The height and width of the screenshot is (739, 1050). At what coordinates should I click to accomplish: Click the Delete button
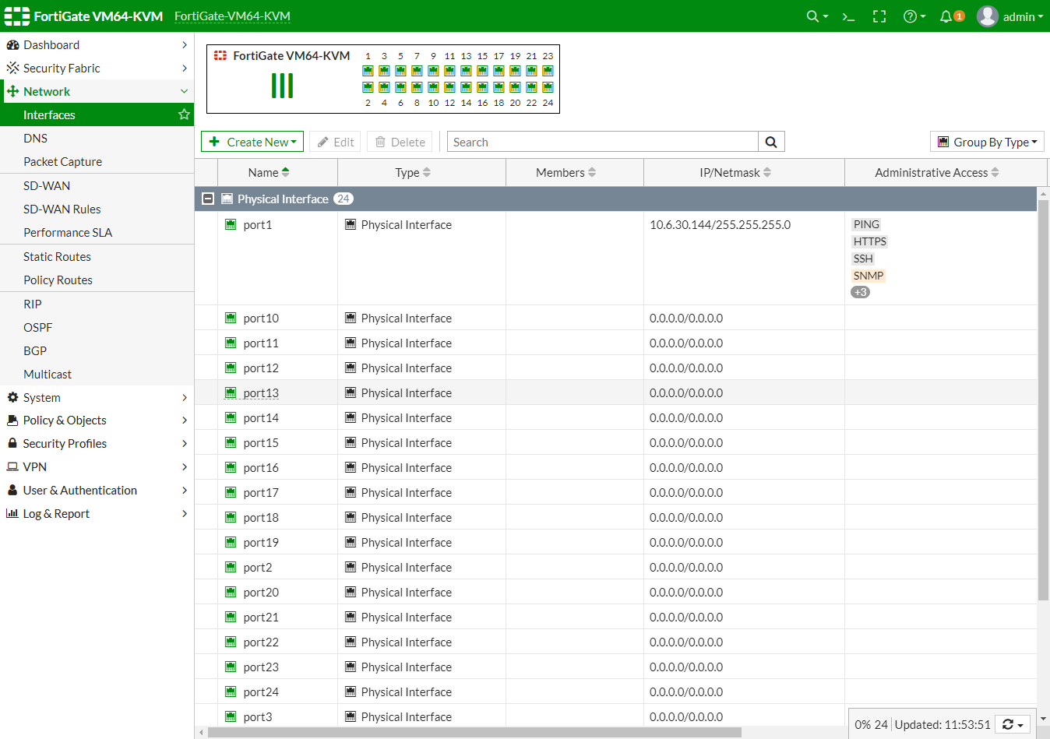pyautogui.click(x=400, y=142)
